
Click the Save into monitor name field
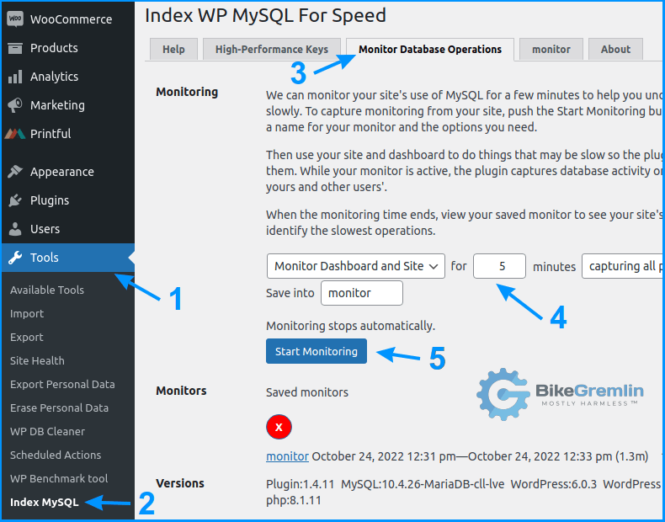coord(362,293)
